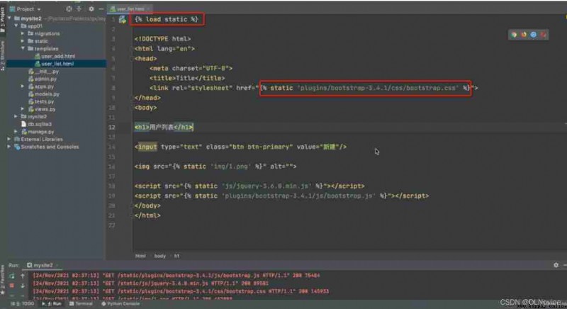Viewport: 567px width, 309px height.
Task: Click bootstrap.css path in link tag
Action: pos(379,88)
